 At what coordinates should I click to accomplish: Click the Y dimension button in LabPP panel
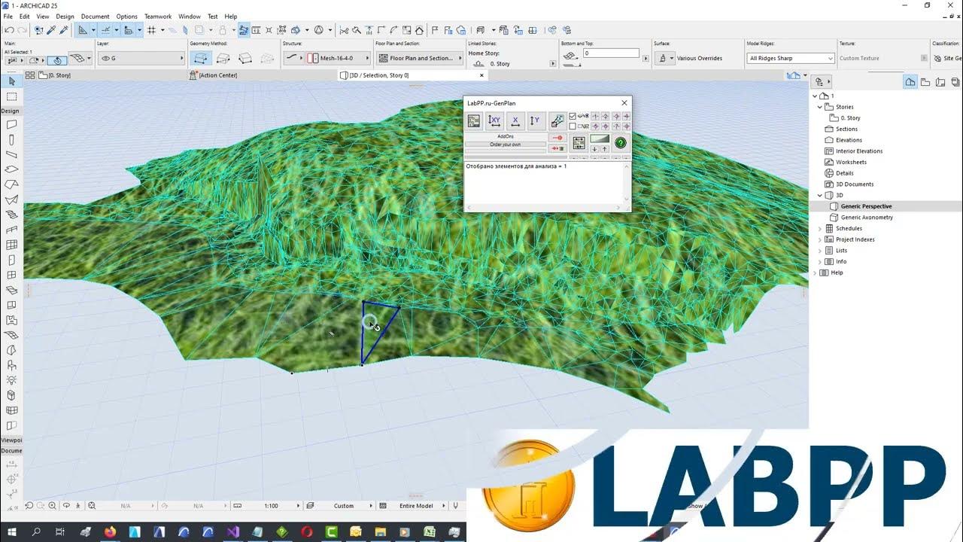coord(535,120)
